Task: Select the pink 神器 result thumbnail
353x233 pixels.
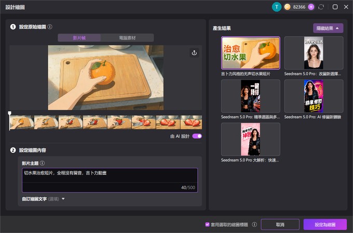Action: (x=251, y=139)
